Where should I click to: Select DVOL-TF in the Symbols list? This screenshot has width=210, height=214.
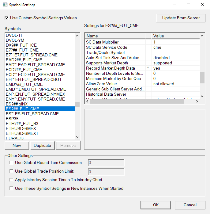click(x=40, y=35)
